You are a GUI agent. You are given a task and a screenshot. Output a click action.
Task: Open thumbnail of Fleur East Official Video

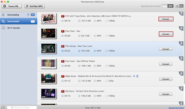click(48, 63)
